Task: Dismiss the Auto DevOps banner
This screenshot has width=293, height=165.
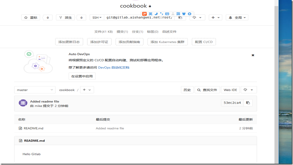Action: click(x=253, y=55)
